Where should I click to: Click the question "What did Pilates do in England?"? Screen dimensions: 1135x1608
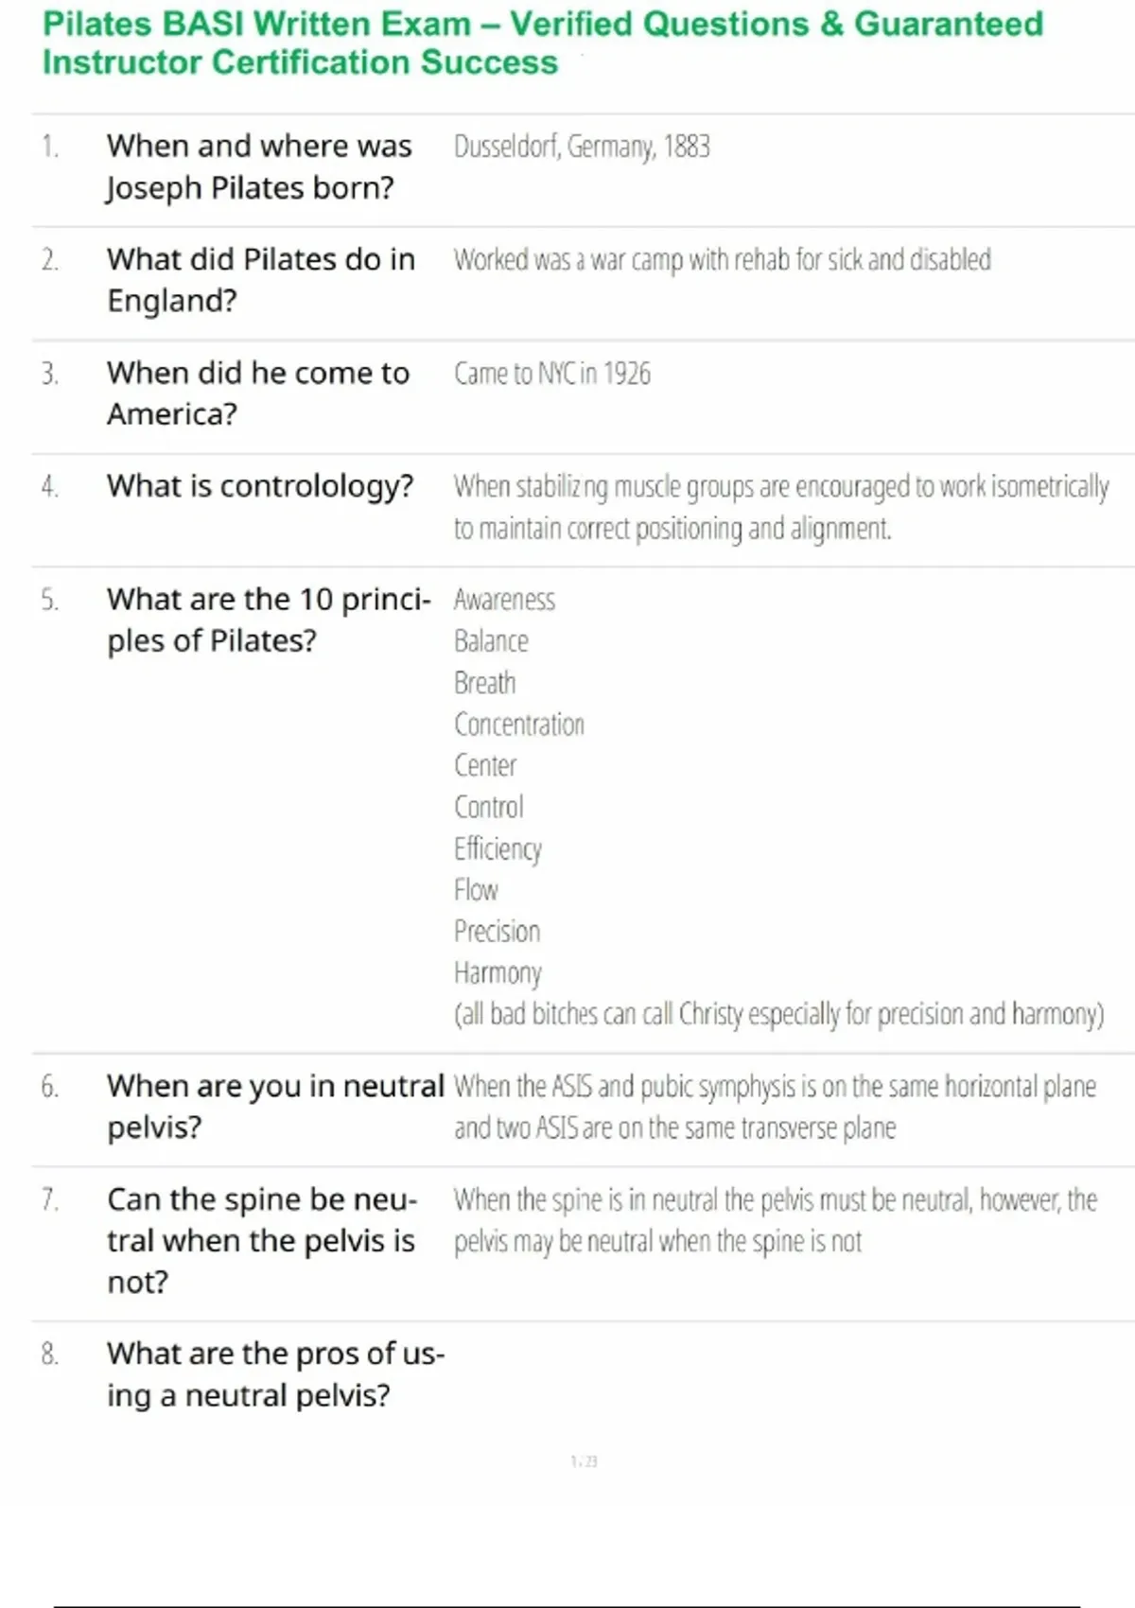pos(260,280)
